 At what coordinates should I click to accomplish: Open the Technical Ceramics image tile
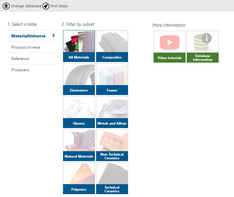[x=112, y=174]
